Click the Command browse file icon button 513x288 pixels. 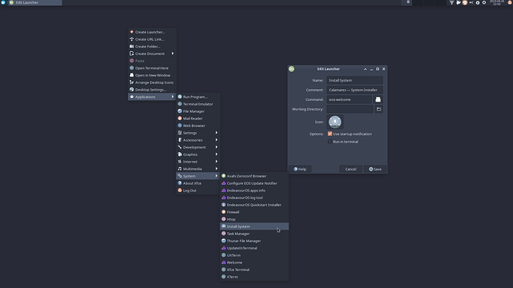(378, 99)
